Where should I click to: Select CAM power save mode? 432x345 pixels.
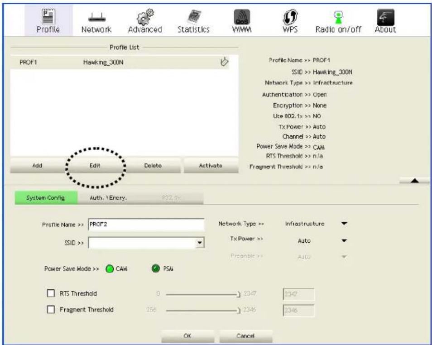tap(110, 269)
